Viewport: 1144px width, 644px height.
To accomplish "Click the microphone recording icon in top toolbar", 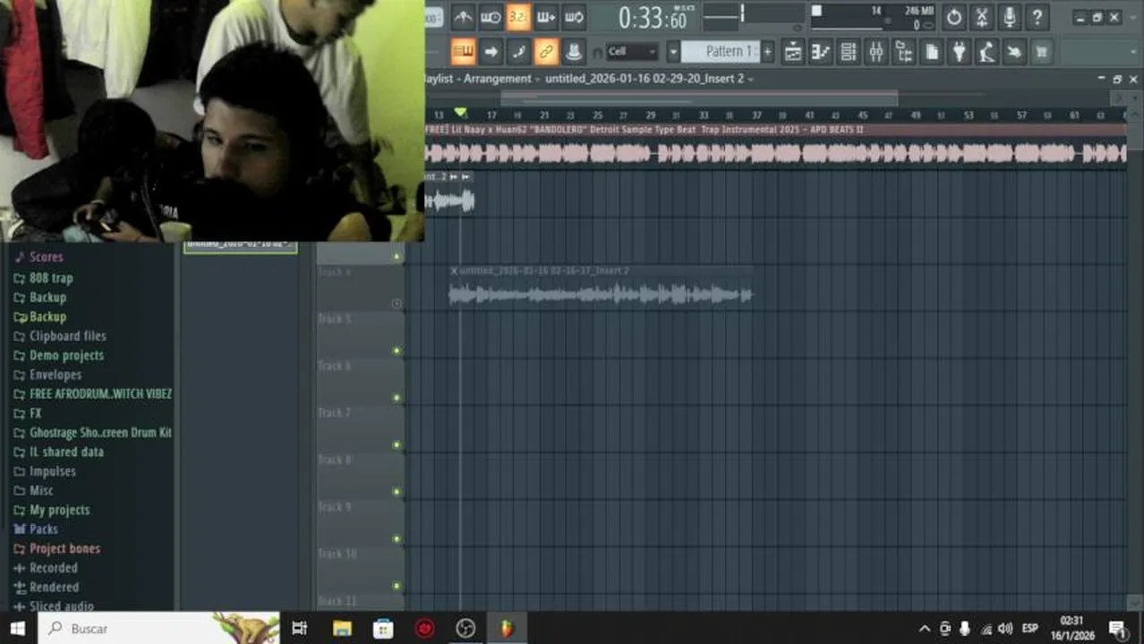I will (1010, 17).
